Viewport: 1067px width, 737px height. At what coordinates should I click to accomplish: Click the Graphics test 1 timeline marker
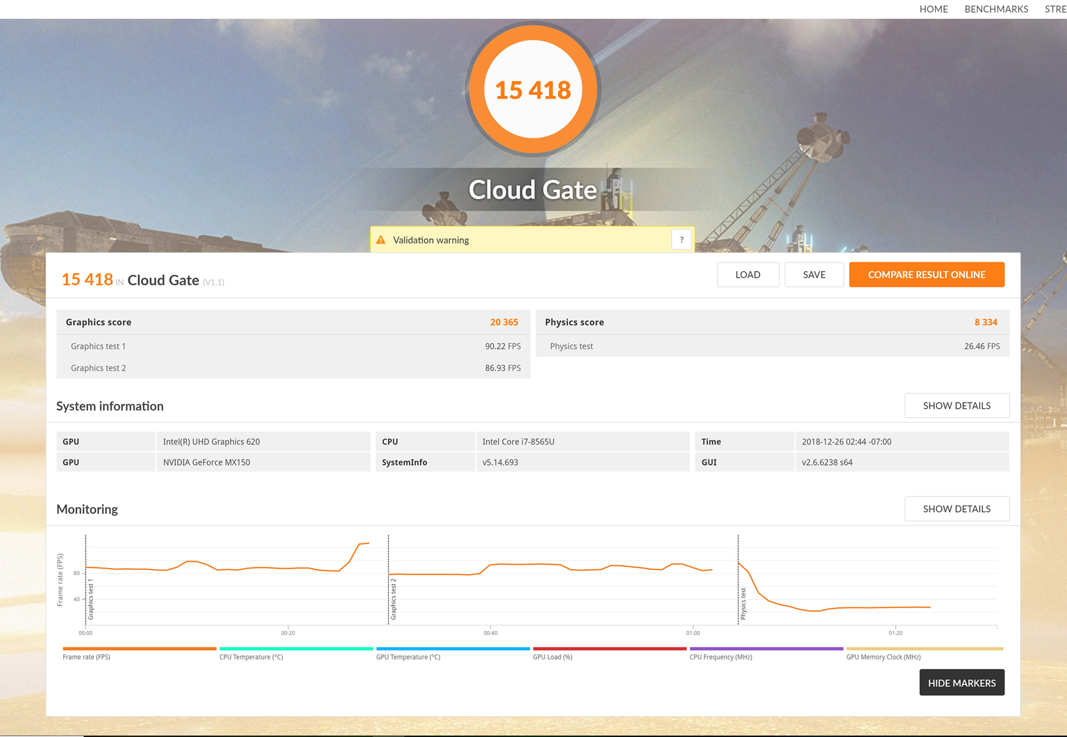(91, 599)
